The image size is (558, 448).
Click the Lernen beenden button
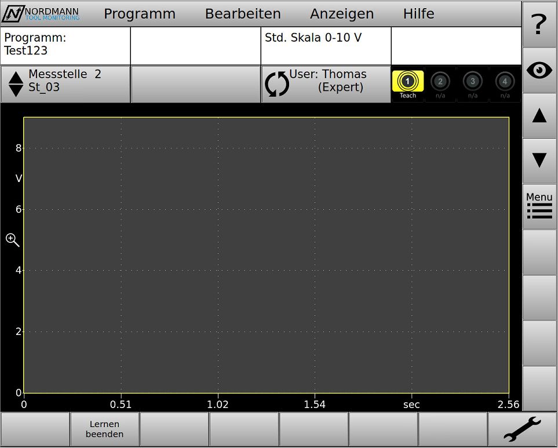(104, 429)
